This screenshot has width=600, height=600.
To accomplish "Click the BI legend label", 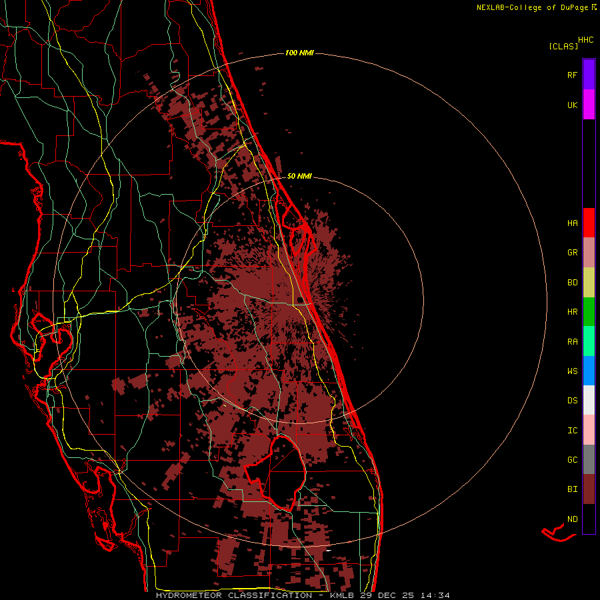I will (x=572, y=489).
